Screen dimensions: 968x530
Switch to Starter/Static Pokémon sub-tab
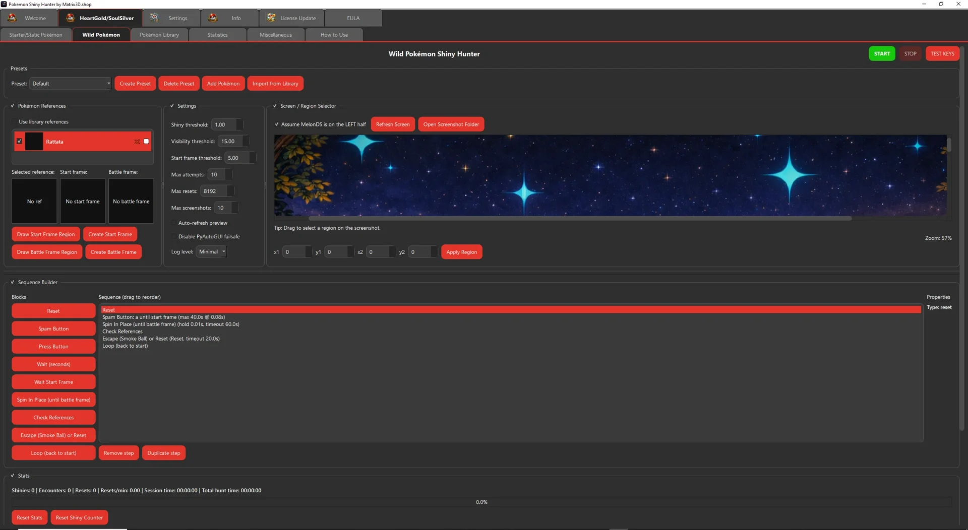pos(36,35)
